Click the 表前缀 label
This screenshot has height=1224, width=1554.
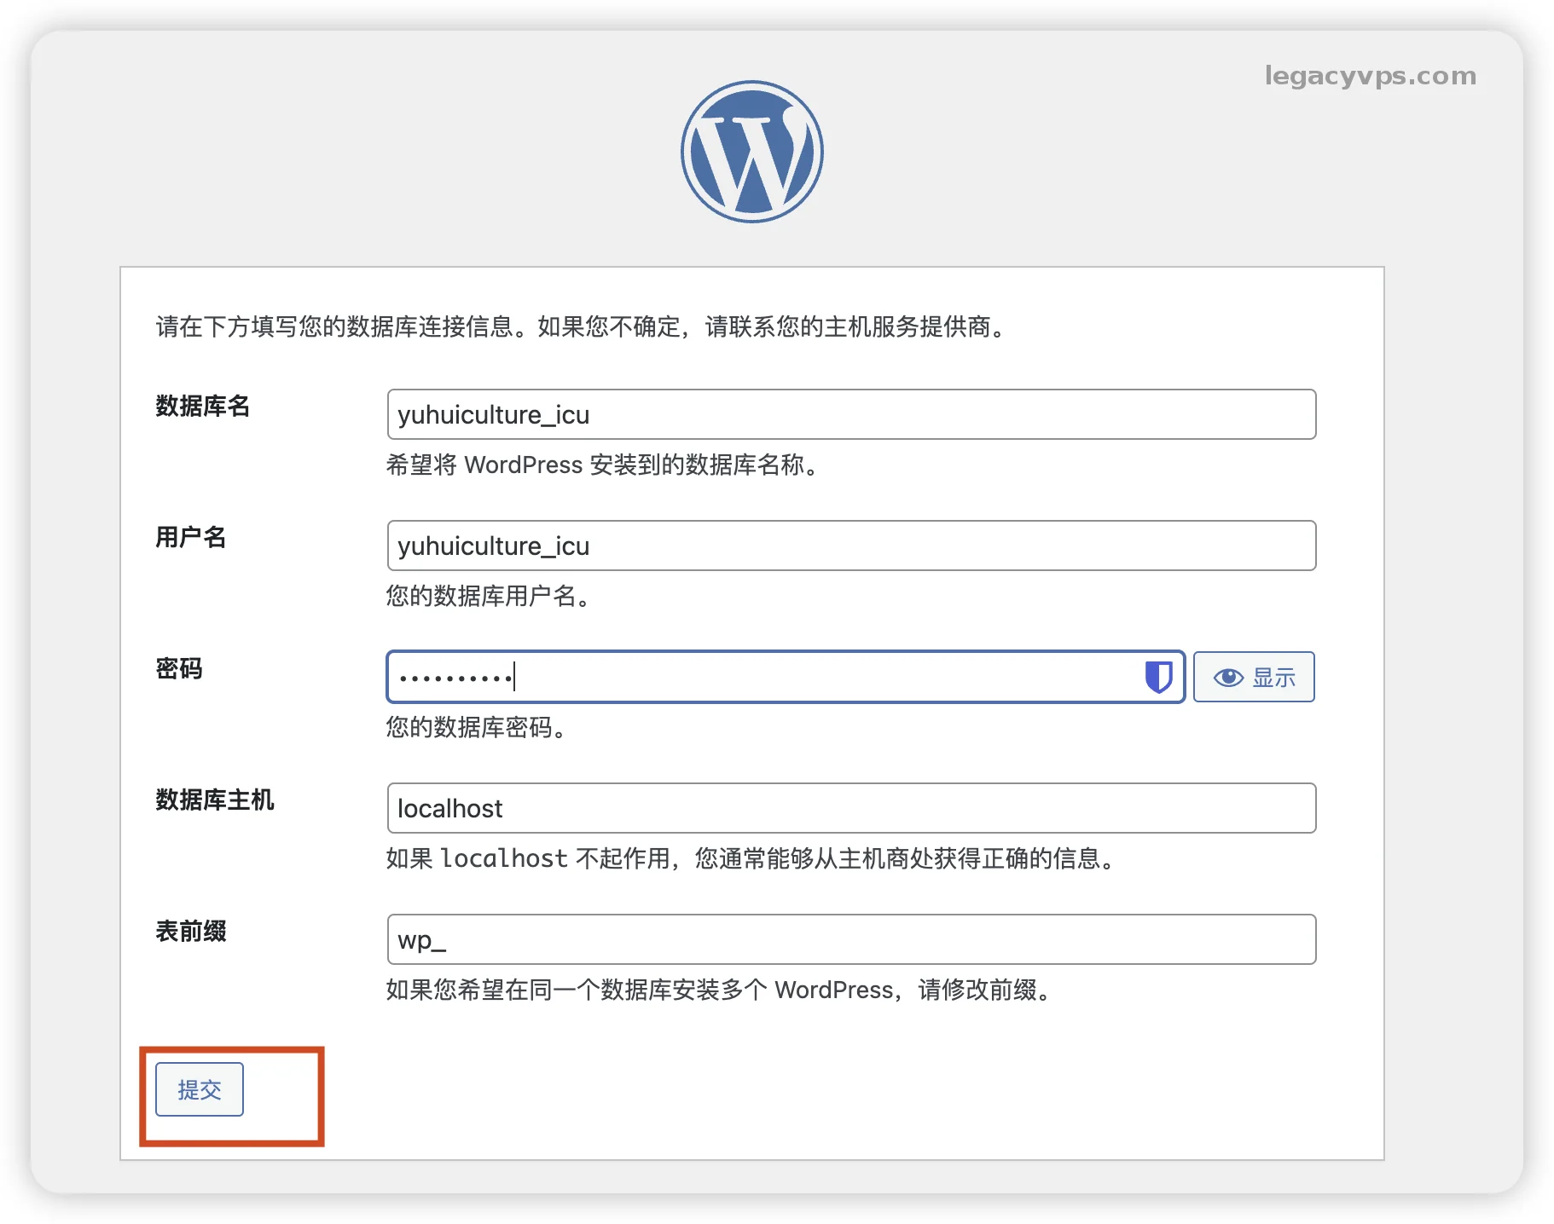[x=190, y=932]
